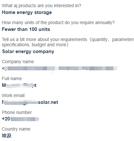Click the word 'storage' in the product answer
This screenshot has height=141, width=134.
click(x=43, y=12)
